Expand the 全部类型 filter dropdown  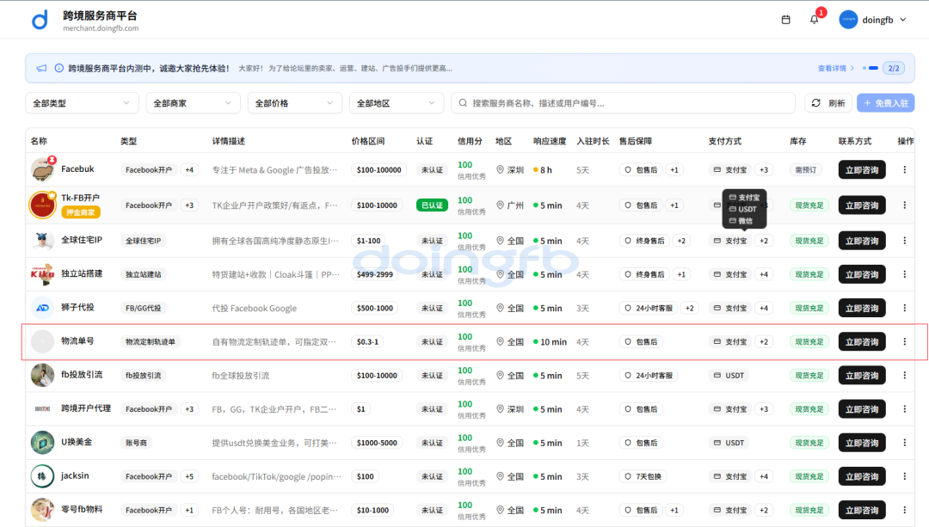tap(82, 103)
